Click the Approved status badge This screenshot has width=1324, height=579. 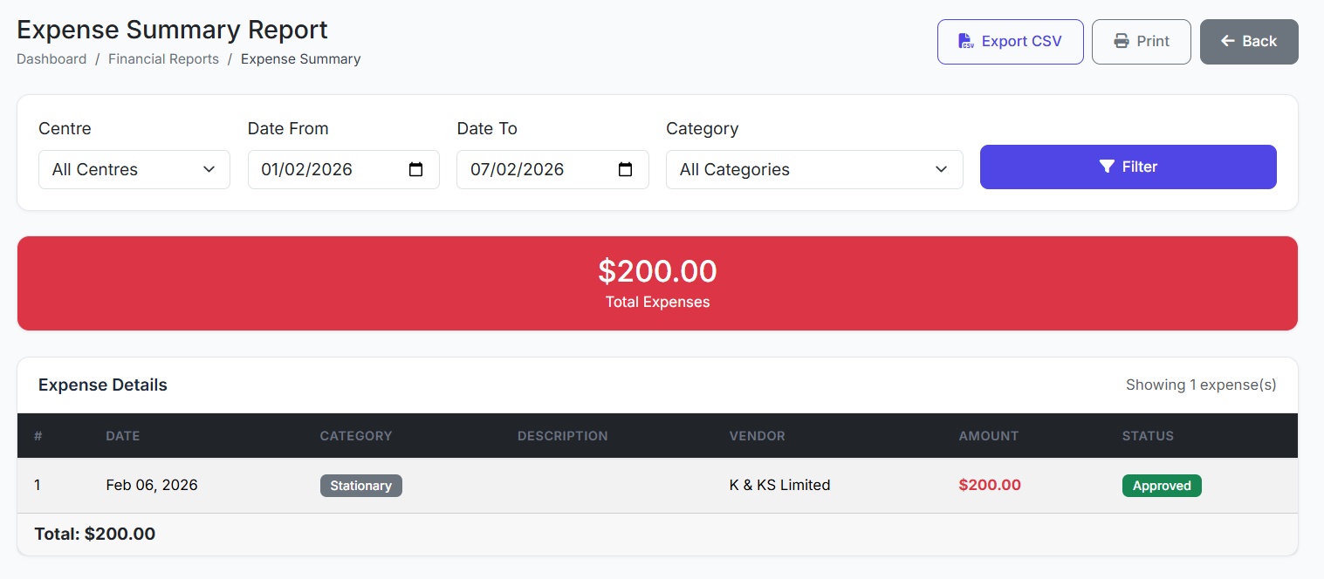coord(1161,486)
